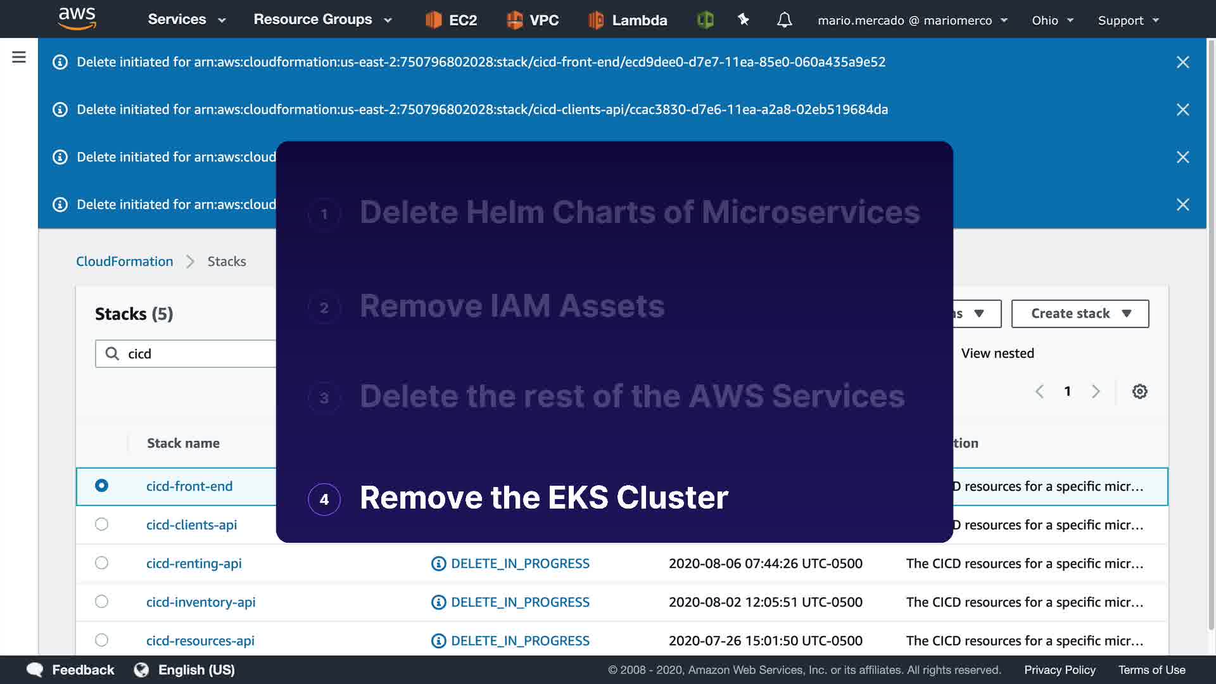Viewport: 1216px width, 684px height.
Task: Open the Ohio region selector
Action: [1052, 20]
